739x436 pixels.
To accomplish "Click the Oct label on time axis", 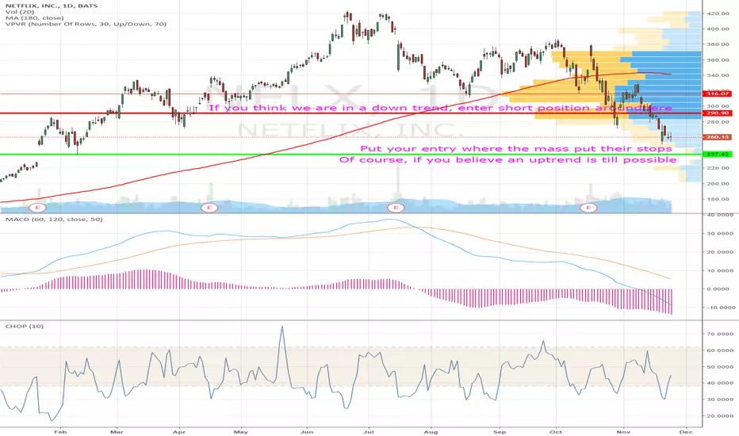I will click(556, 432).
